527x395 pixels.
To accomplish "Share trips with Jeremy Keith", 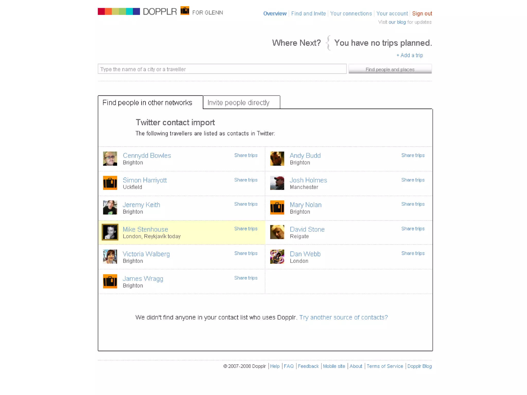I will [x=246, y=204].
